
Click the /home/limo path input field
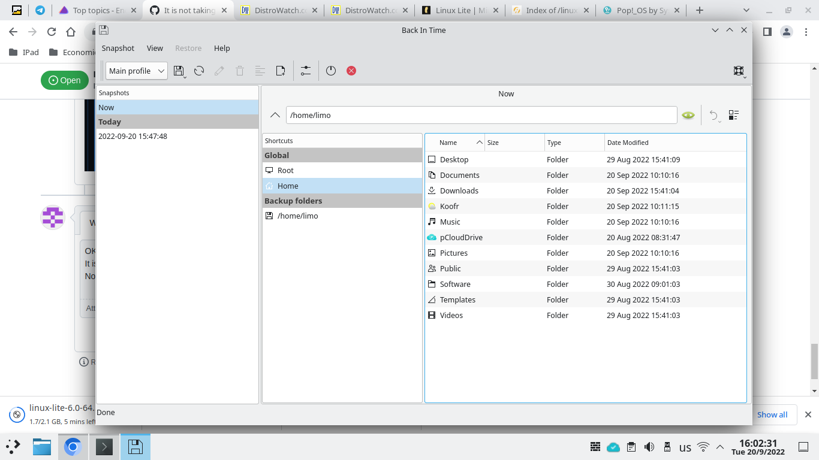481,115
